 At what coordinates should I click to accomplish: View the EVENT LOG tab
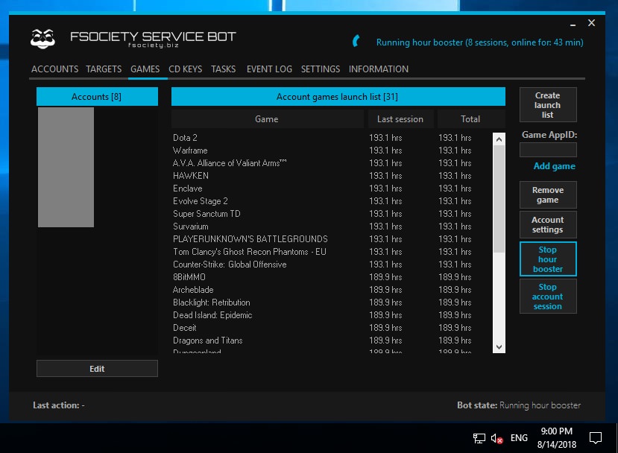click(269, 69)
